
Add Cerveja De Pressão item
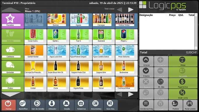point(36,68)
